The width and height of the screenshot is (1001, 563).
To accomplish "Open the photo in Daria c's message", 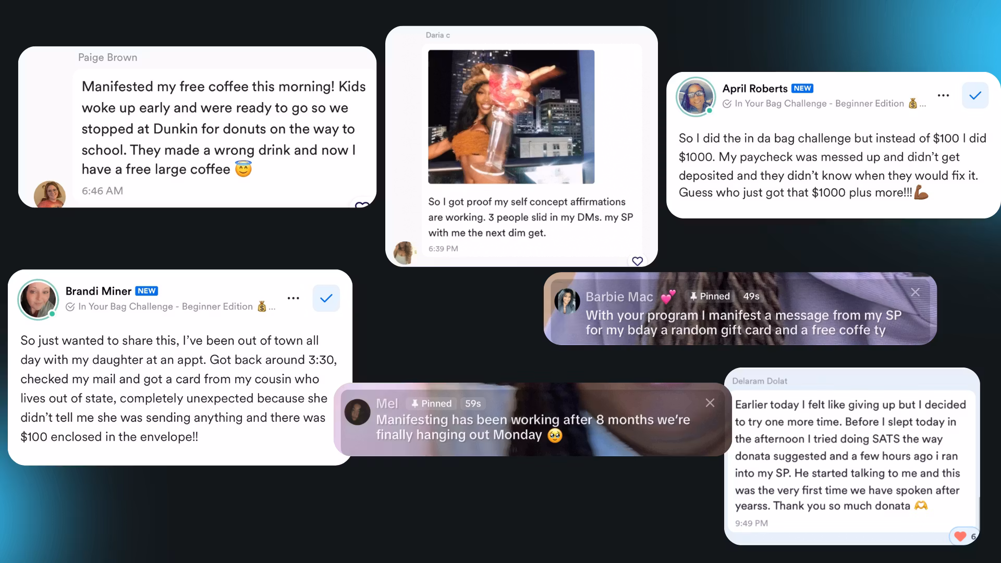I will 511,117.
